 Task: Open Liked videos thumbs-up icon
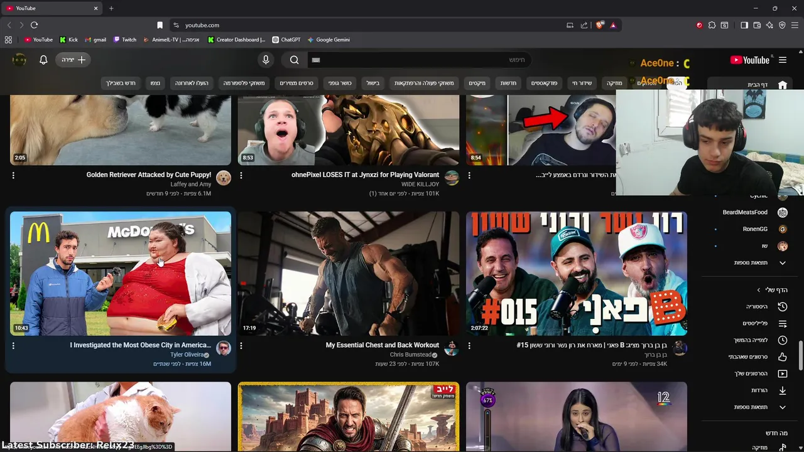click(783, 357)
